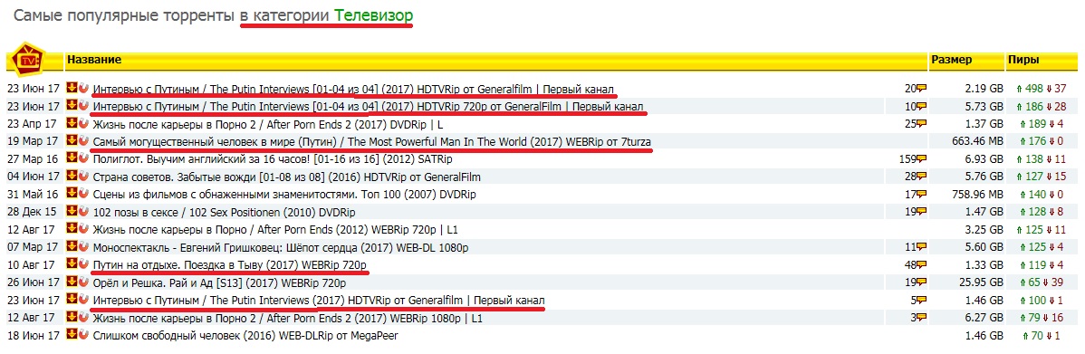This screenshot has height=354, width=1085.
Task: Click the 'Название' column header
Action: tap(94, 60)
